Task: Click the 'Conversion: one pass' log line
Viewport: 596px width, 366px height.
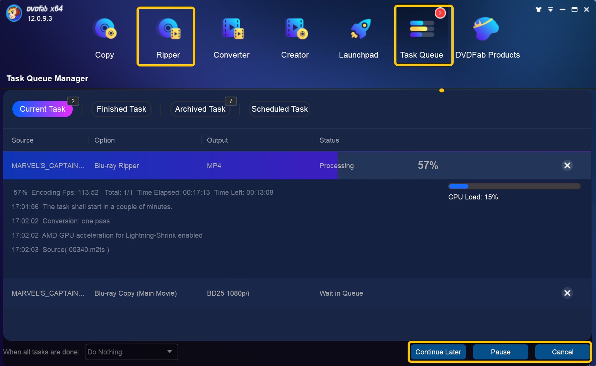Action: [61, 221]
